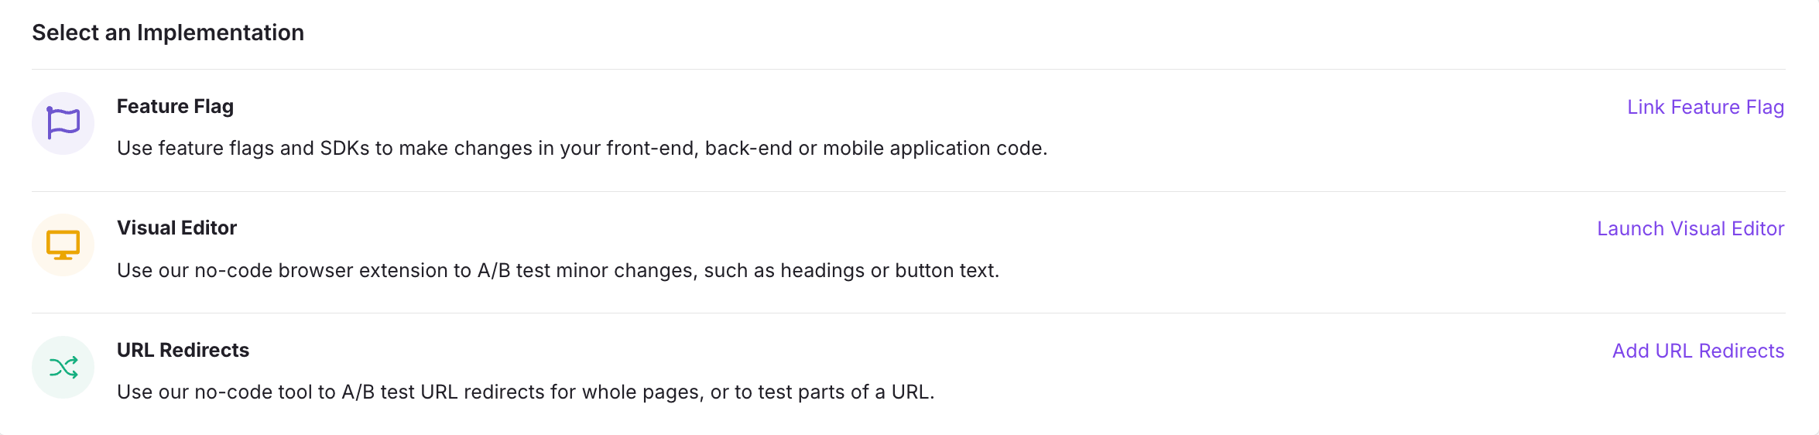Screen dimensions: 1819x435
Task: Click the Select an Implementation heading
Action: point(168,33)
